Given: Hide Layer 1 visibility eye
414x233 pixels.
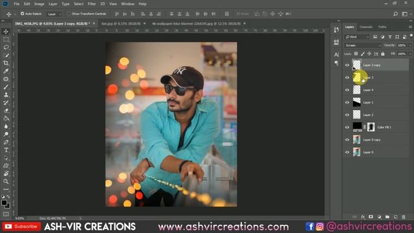Looking at the screenshot, I should pyautogui.click(x=347, y=102).
